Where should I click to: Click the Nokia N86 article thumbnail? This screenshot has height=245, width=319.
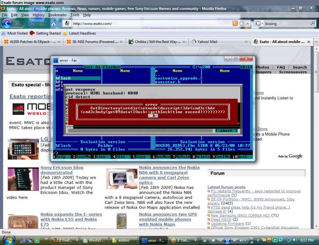pos(122,179)
